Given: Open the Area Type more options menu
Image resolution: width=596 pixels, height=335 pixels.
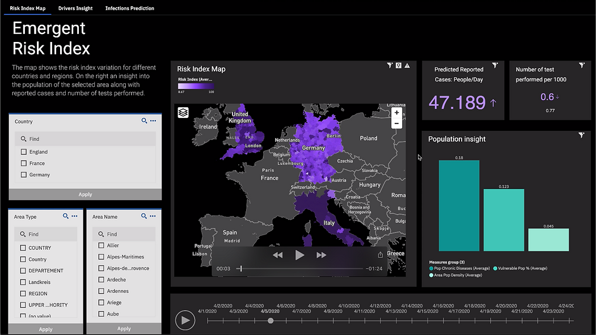Looking at the screenshot, I should point(74,216).
